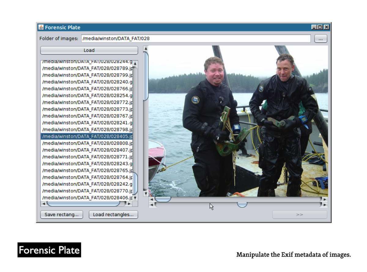Click the 'Load rectangles...' button
Image resolution: width=367 pixels, height=272 pixels.
click(x=113, y=215)
